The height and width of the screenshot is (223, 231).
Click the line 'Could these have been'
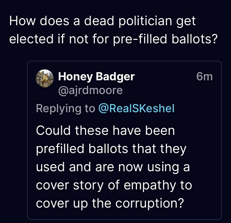pos(105,131)
